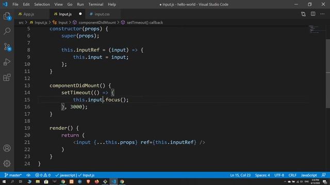The image size is (330, 185).
Task: Open the Extensions view
Action: click(x=7, y=78)
